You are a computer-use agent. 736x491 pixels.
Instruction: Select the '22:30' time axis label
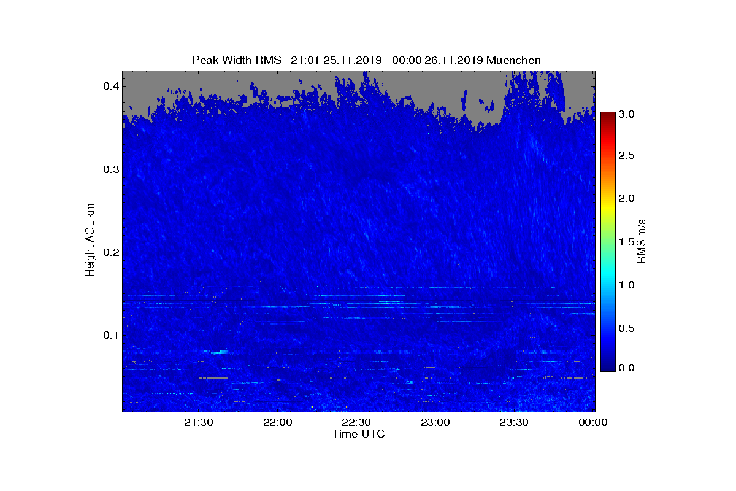(357, 423)
